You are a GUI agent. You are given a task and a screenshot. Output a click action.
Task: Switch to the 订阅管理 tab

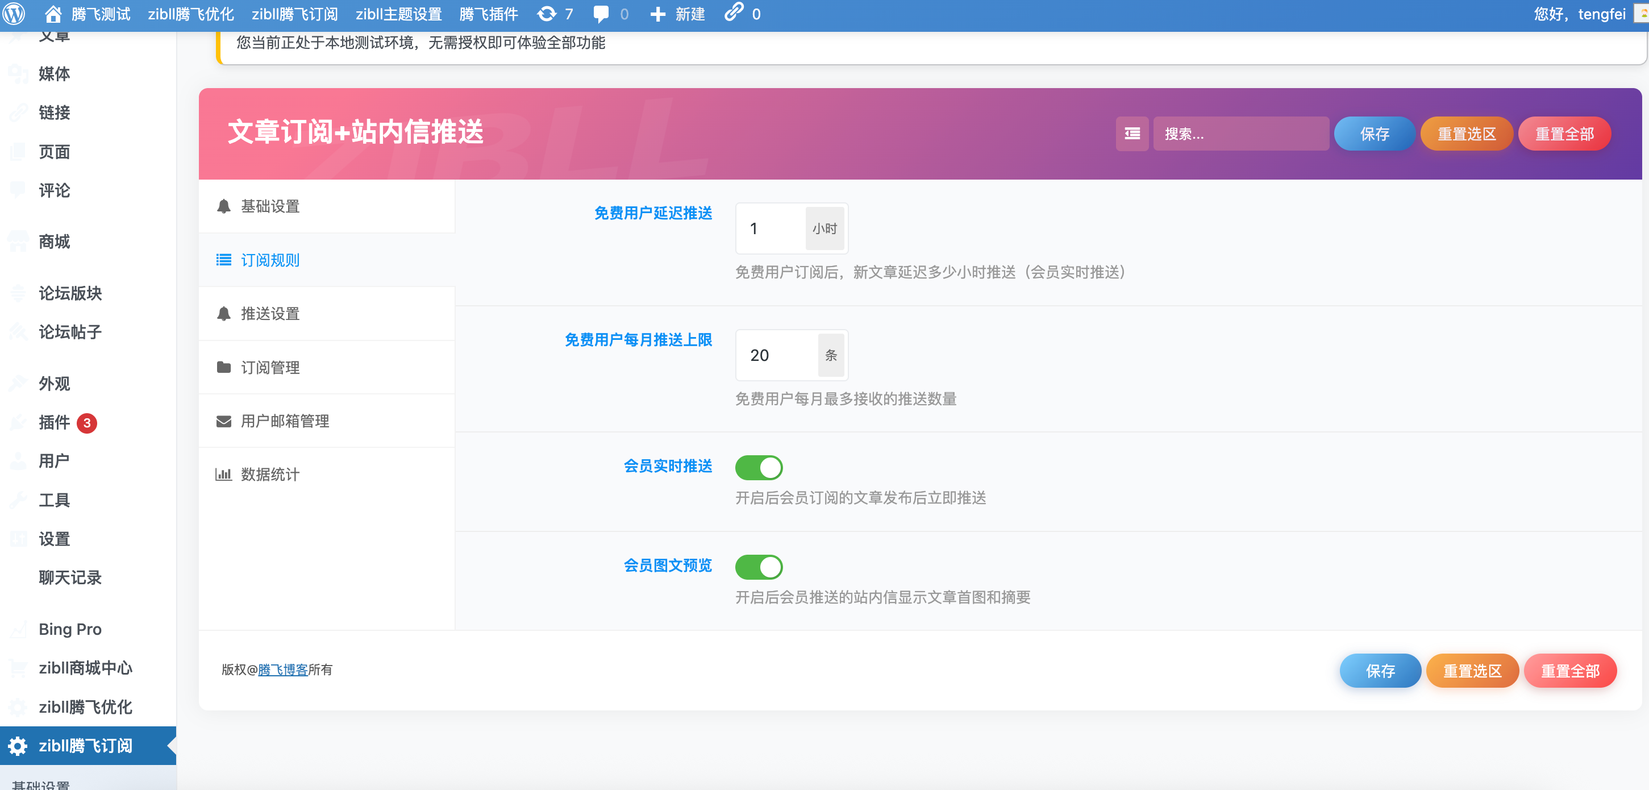pos(269,368)
